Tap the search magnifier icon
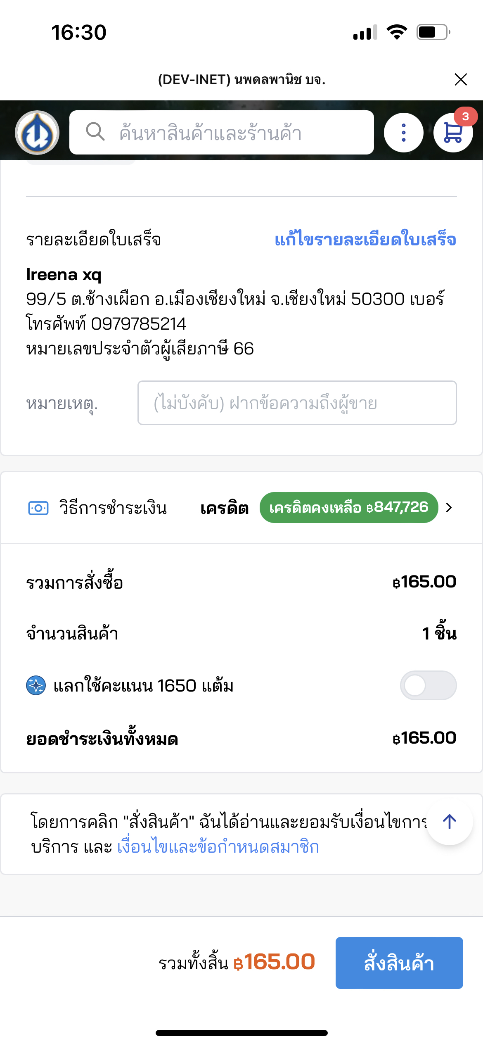Screen dimensions: 483x1046 [x=95, y=132]
